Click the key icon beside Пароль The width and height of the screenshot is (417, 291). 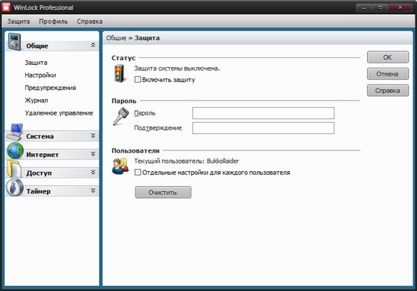click(x=120, y=116)
